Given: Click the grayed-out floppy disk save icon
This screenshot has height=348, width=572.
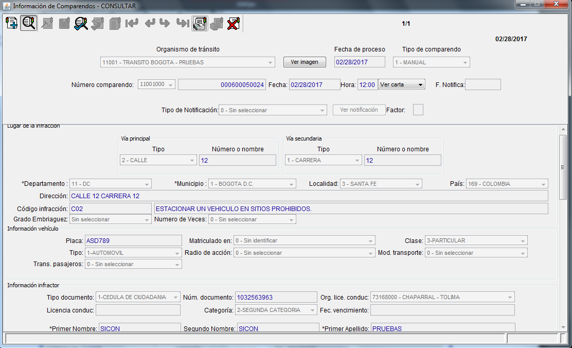Looking at the screenshot, I should tap(64, 23).
